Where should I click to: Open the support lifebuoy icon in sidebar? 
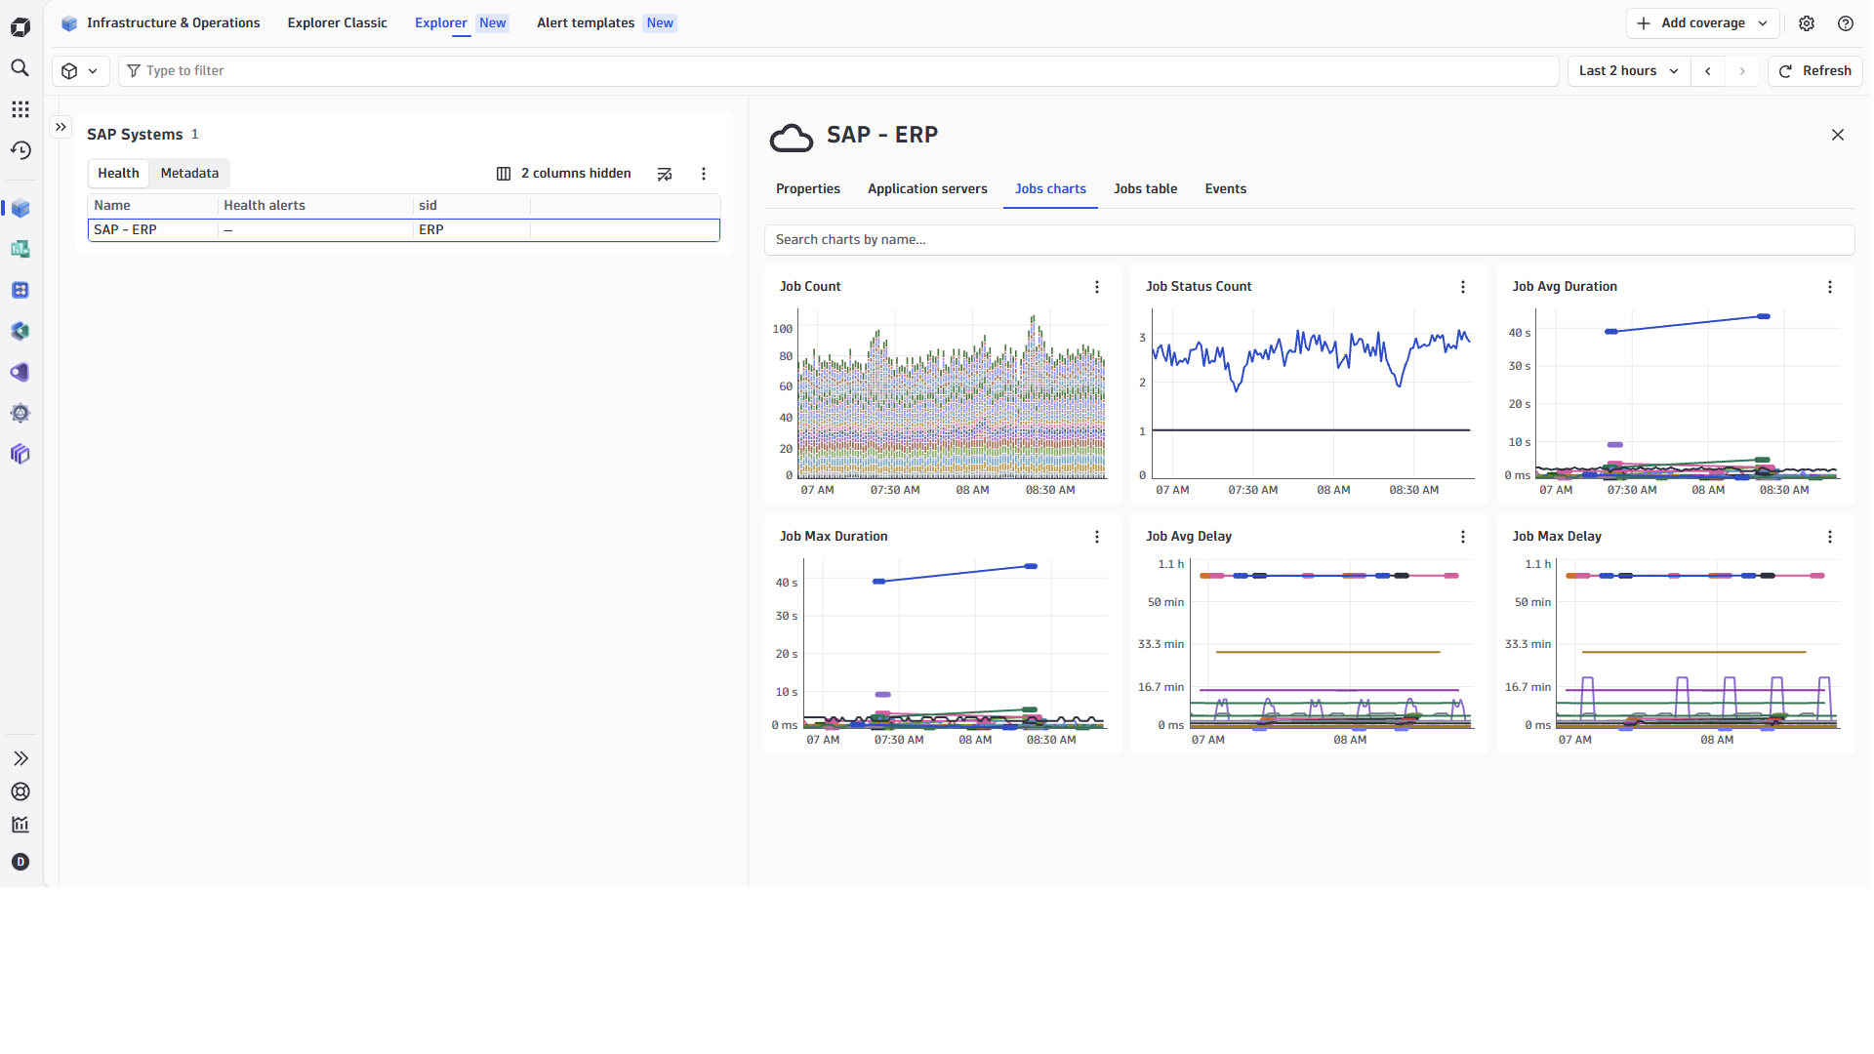[20, 791]
